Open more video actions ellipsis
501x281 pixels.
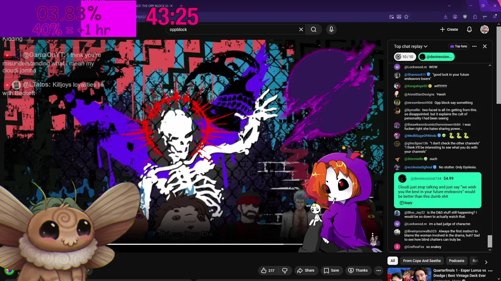(x=378, y=270)
